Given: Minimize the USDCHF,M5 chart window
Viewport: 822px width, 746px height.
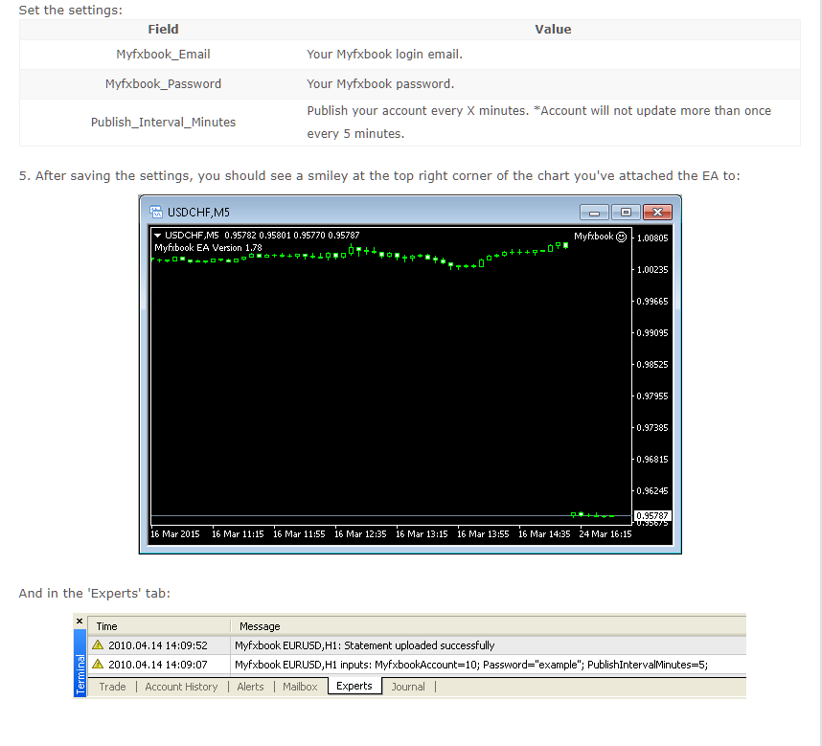Looking at the screenshot, I should [x=594, y=213].
